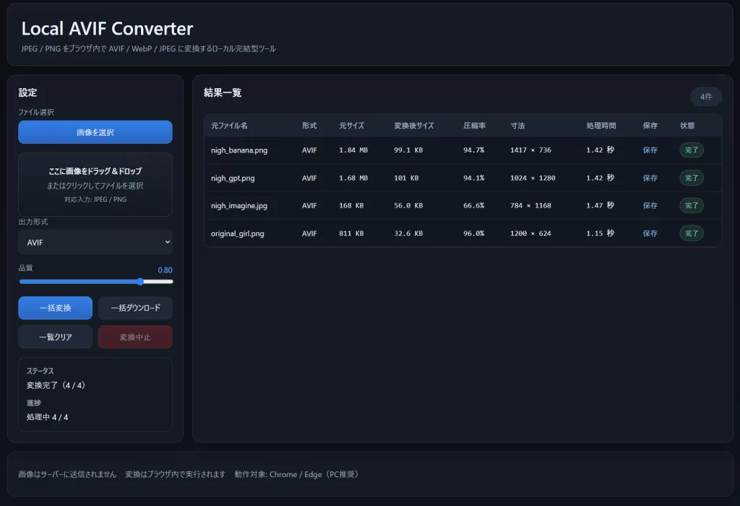Click 保存 for nigh_gpt.png
This screenshot has height=506, width=740.
click(651, 177)
